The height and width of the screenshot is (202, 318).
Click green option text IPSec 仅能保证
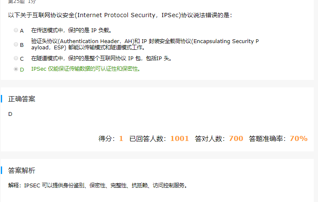click(x=86, y=69)
